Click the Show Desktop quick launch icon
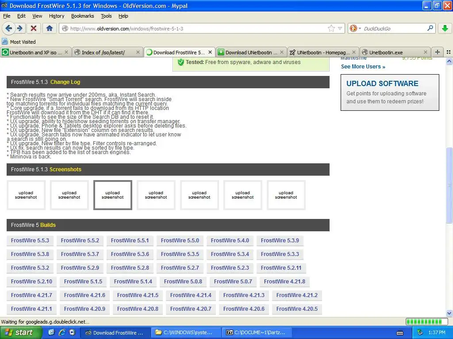Image resolution: width=453 pixels, height=339 pixels. click(x=51, y=333)
